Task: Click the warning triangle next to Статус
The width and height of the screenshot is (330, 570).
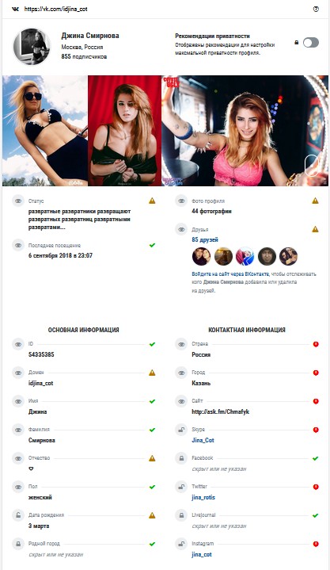Action: click(x=152, y=201)
